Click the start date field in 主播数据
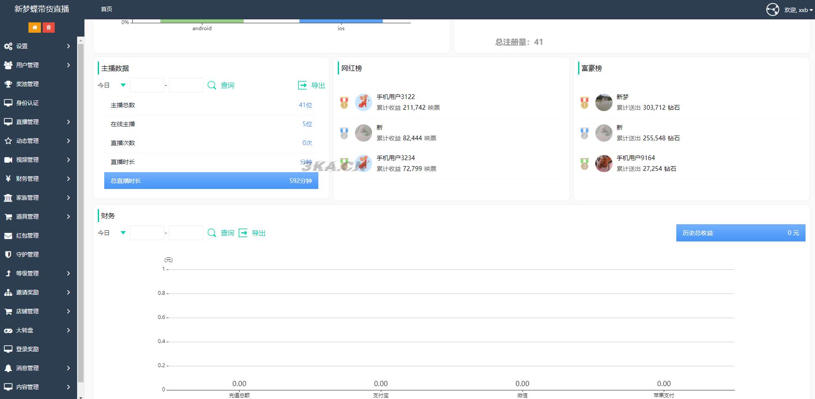 pyautogui.click(x=147, y=85)
